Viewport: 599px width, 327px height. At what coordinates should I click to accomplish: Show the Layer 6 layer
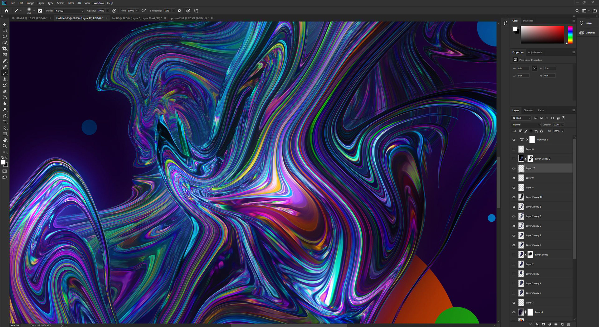click(514, 149)
